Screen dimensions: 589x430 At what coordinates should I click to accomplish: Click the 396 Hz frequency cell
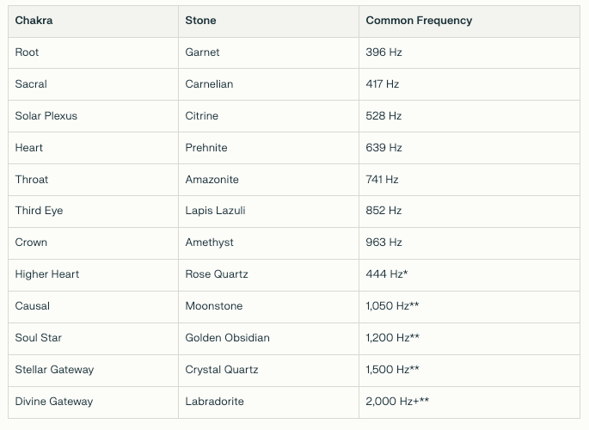click(x=384, y=52)
